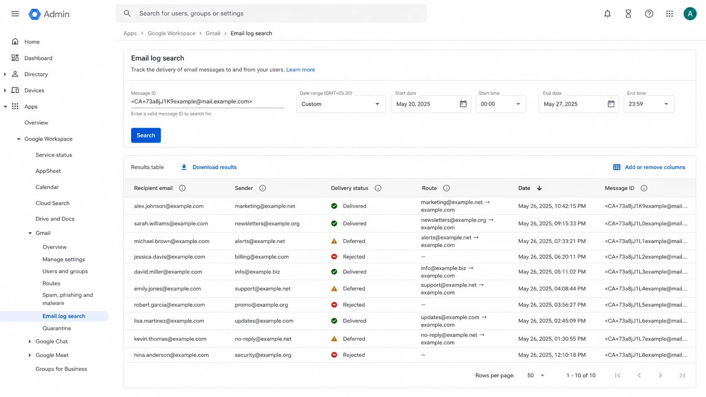
Task: Click the add or remove columns table icon
Action: 616,167
